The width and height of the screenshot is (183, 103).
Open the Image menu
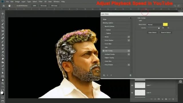[17, 2]
